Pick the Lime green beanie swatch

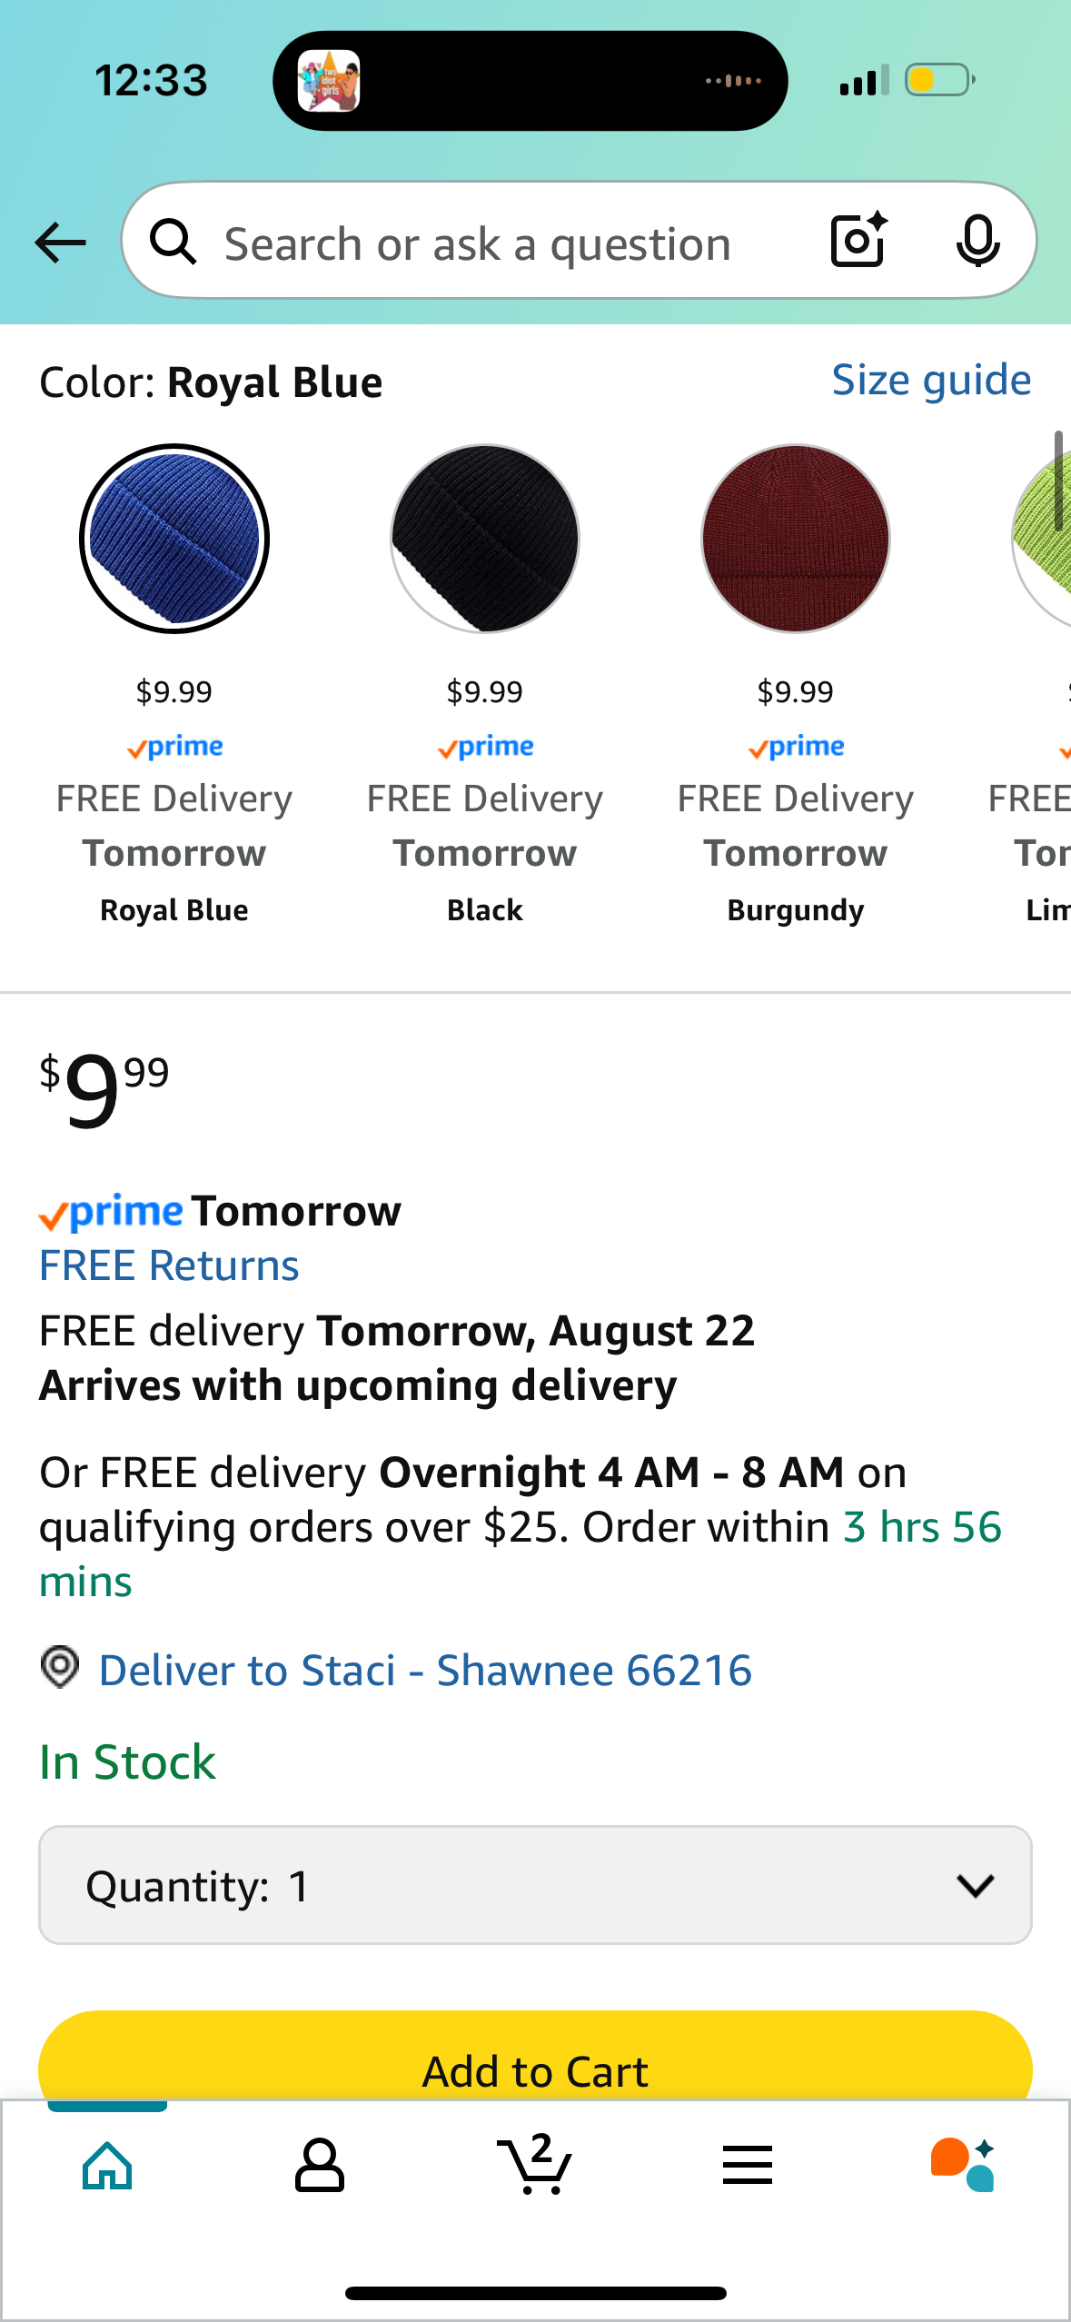pos(1042,539)
